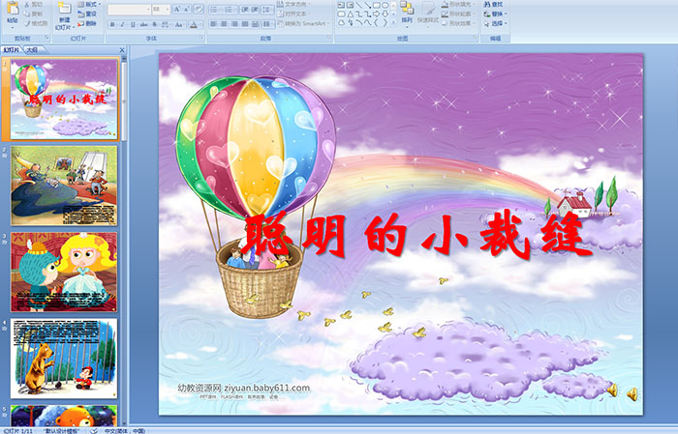The width and height of the screenshot is (678, 434).
Task: Increase list indent level
Action: point(255,9)
